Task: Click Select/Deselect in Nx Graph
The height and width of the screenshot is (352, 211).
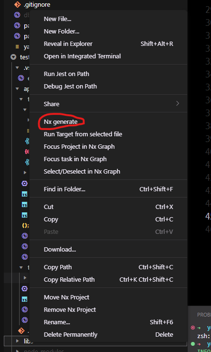Action: click(82, 172)
